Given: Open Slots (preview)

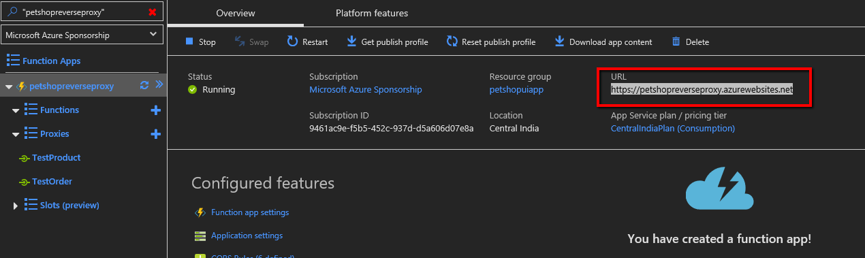Looking at the screenshot, I should coord(69,205).
